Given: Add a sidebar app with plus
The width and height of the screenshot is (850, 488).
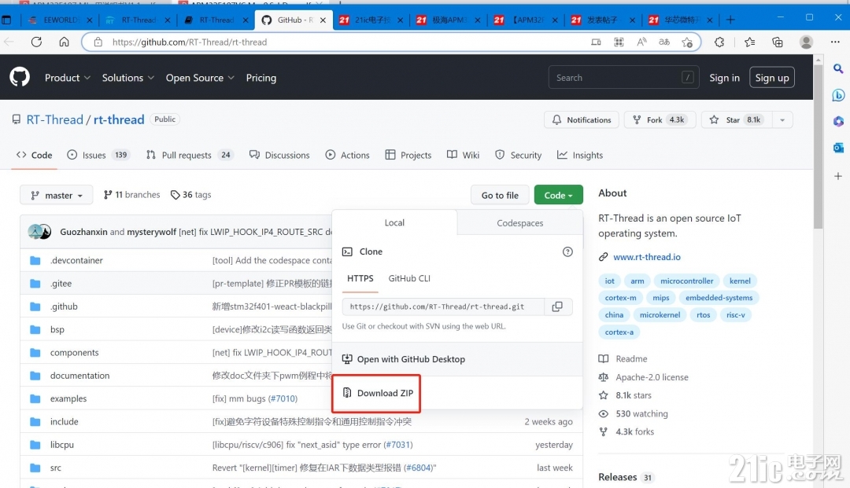Looking at the screenshot, I should [x=838, y=176].
